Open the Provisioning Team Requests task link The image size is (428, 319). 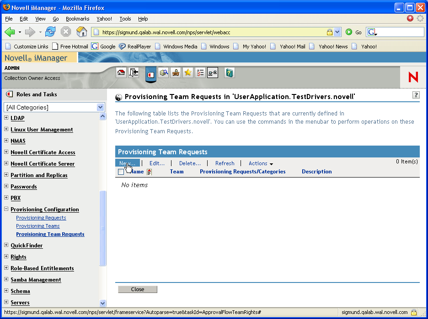50,234
